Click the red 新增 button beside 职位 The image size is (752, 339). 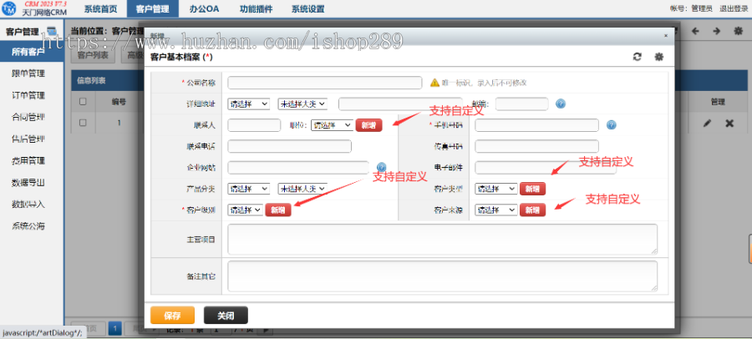368,125
